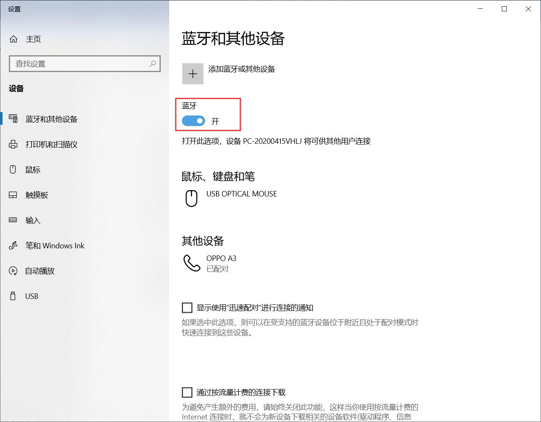Check 通过按流量计费的连接下载 option
The width and height of the screenshot is (541, 422).
(x=187, y=392)
